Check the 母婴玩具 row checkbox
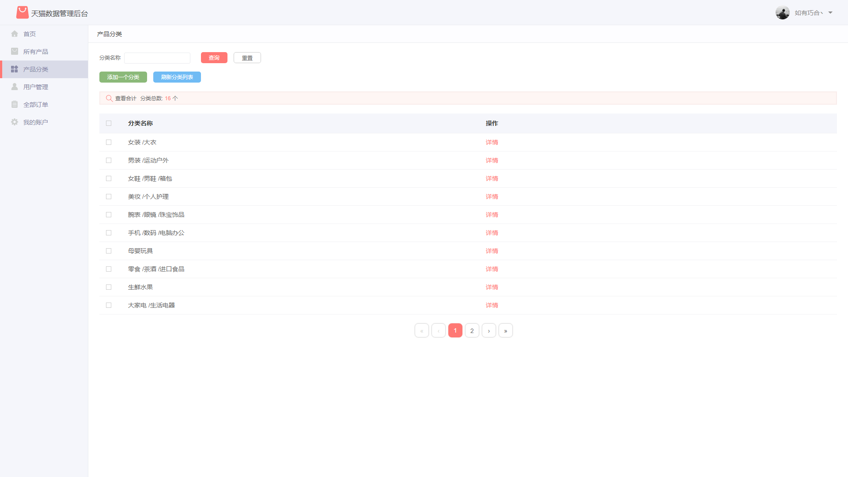 click(109, 251)
